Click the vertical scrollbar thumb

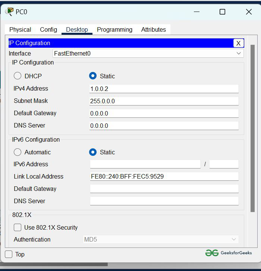pyautogui.click(x=252, y=128)
